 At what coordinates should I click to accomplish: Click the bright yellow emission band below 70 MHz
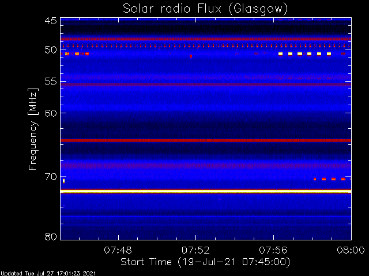coord(206,191)
